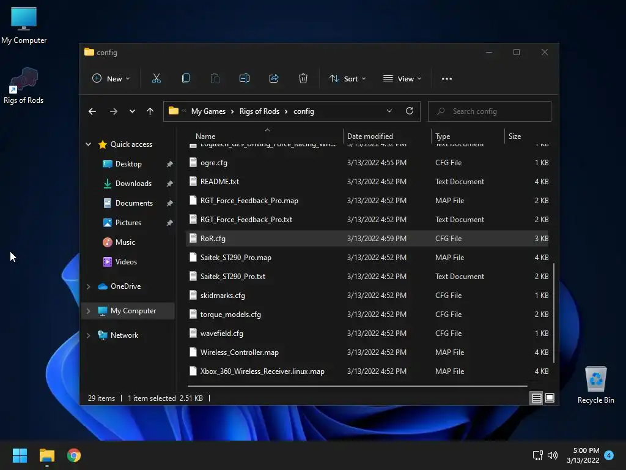
Task: Select Xbox_360_Wireless_Receiver.linux.map file
Action: click(x=367, y=371)
